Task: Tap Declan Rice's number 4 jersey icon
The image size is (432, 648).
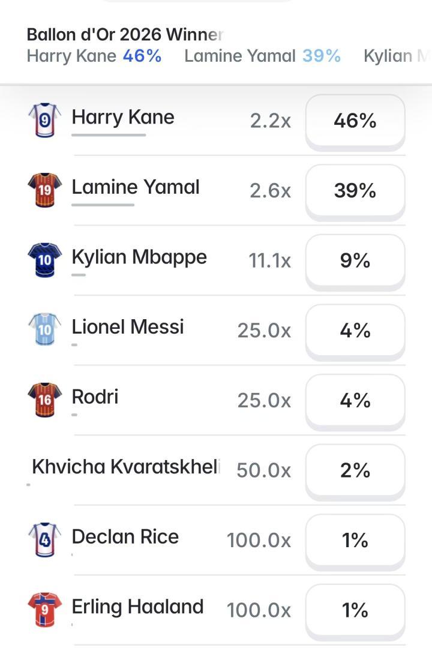Action: click(x=44, y=540)
